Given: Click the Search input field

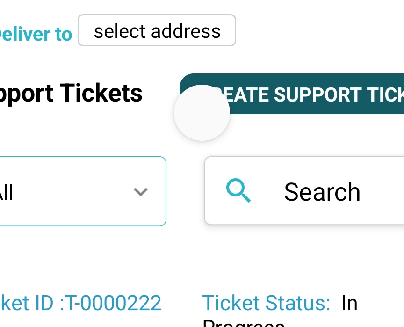Looking at the screenshot, I should point(304,191).
